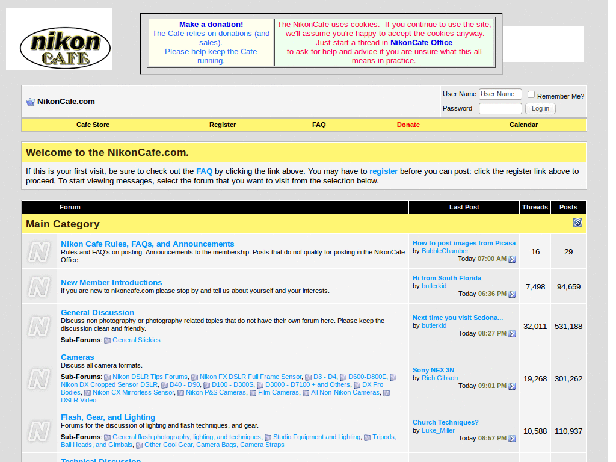Click the register link in welcome message
Screen dimensions: 616x462
click(x=383, y=171)
